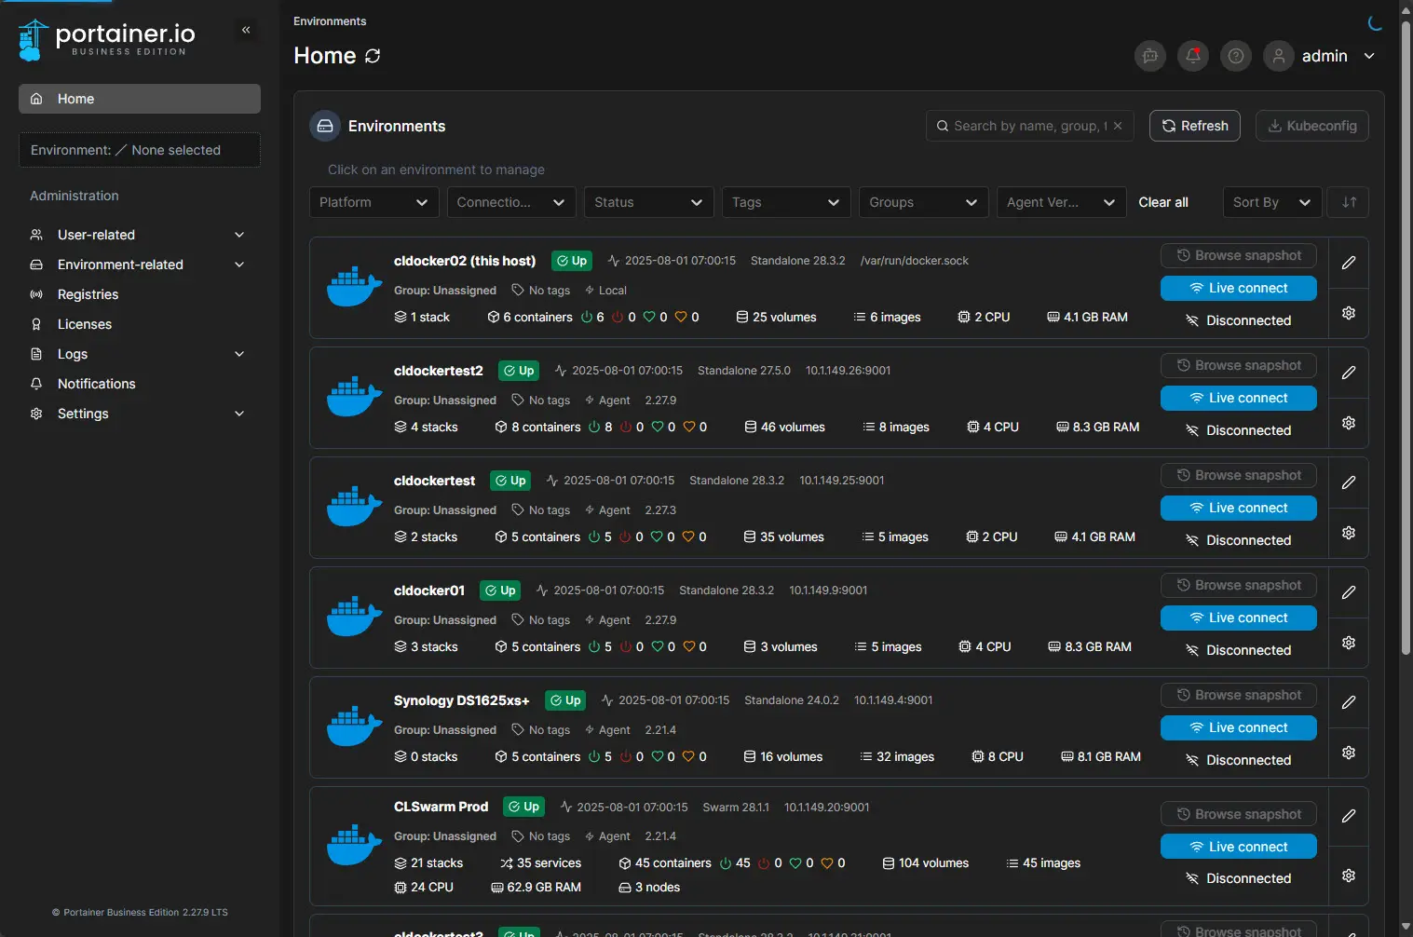Open the notifications bell icon

tap(1193, 56)
